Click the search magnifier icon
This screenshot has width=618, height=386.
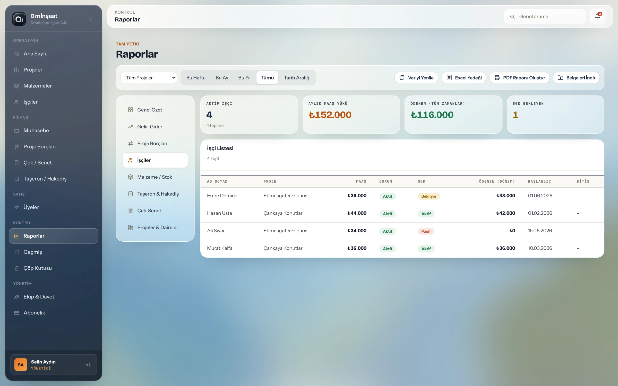pos(512,17)
